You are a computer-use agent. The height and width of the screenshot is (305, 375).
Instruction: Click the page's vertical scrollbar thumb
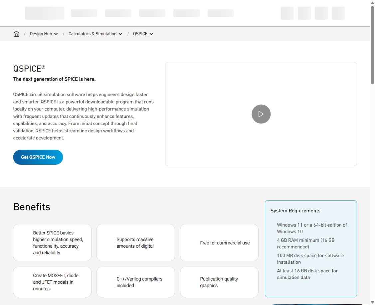372,45
